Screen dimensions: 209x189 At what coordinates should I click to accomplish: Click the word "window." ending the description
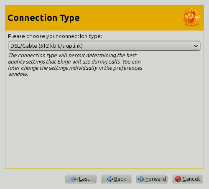click(x=18, y=74)
